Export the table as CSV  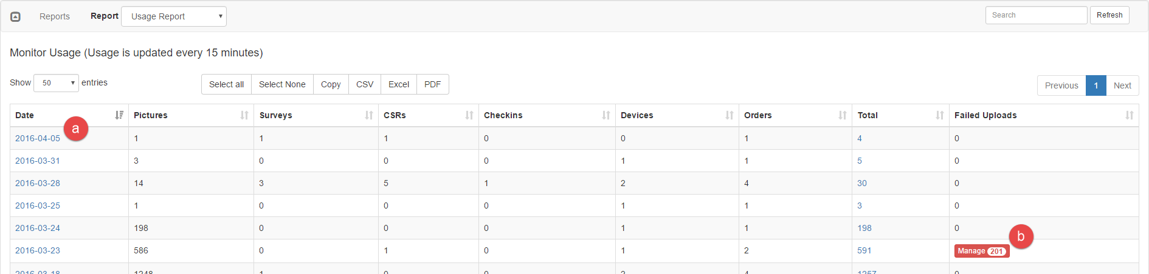click(x=365, y=84)
